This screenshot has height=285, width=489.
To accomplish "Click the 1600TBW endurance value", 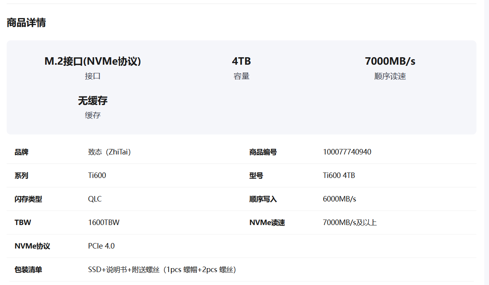I will (104, 223).
